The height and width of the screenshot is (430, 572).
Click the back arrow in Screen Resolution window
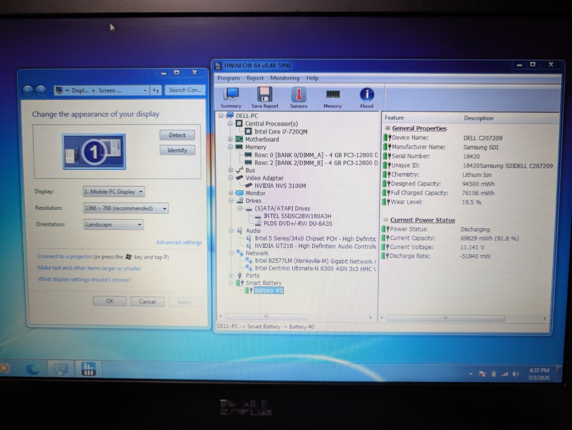28,91
